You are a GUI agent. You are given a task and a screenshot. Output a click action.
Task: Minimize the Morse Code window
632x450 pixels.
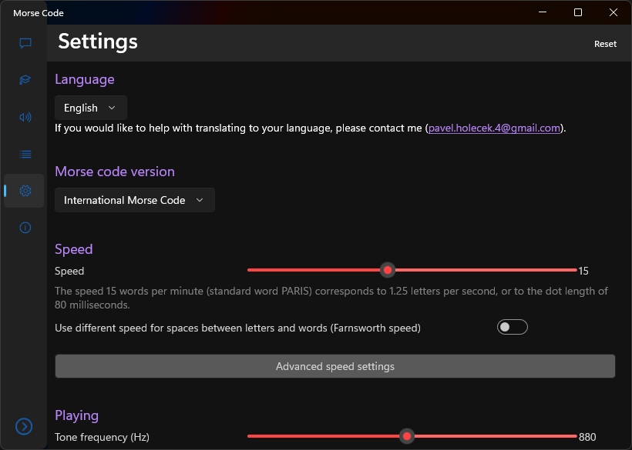(543, 12)
